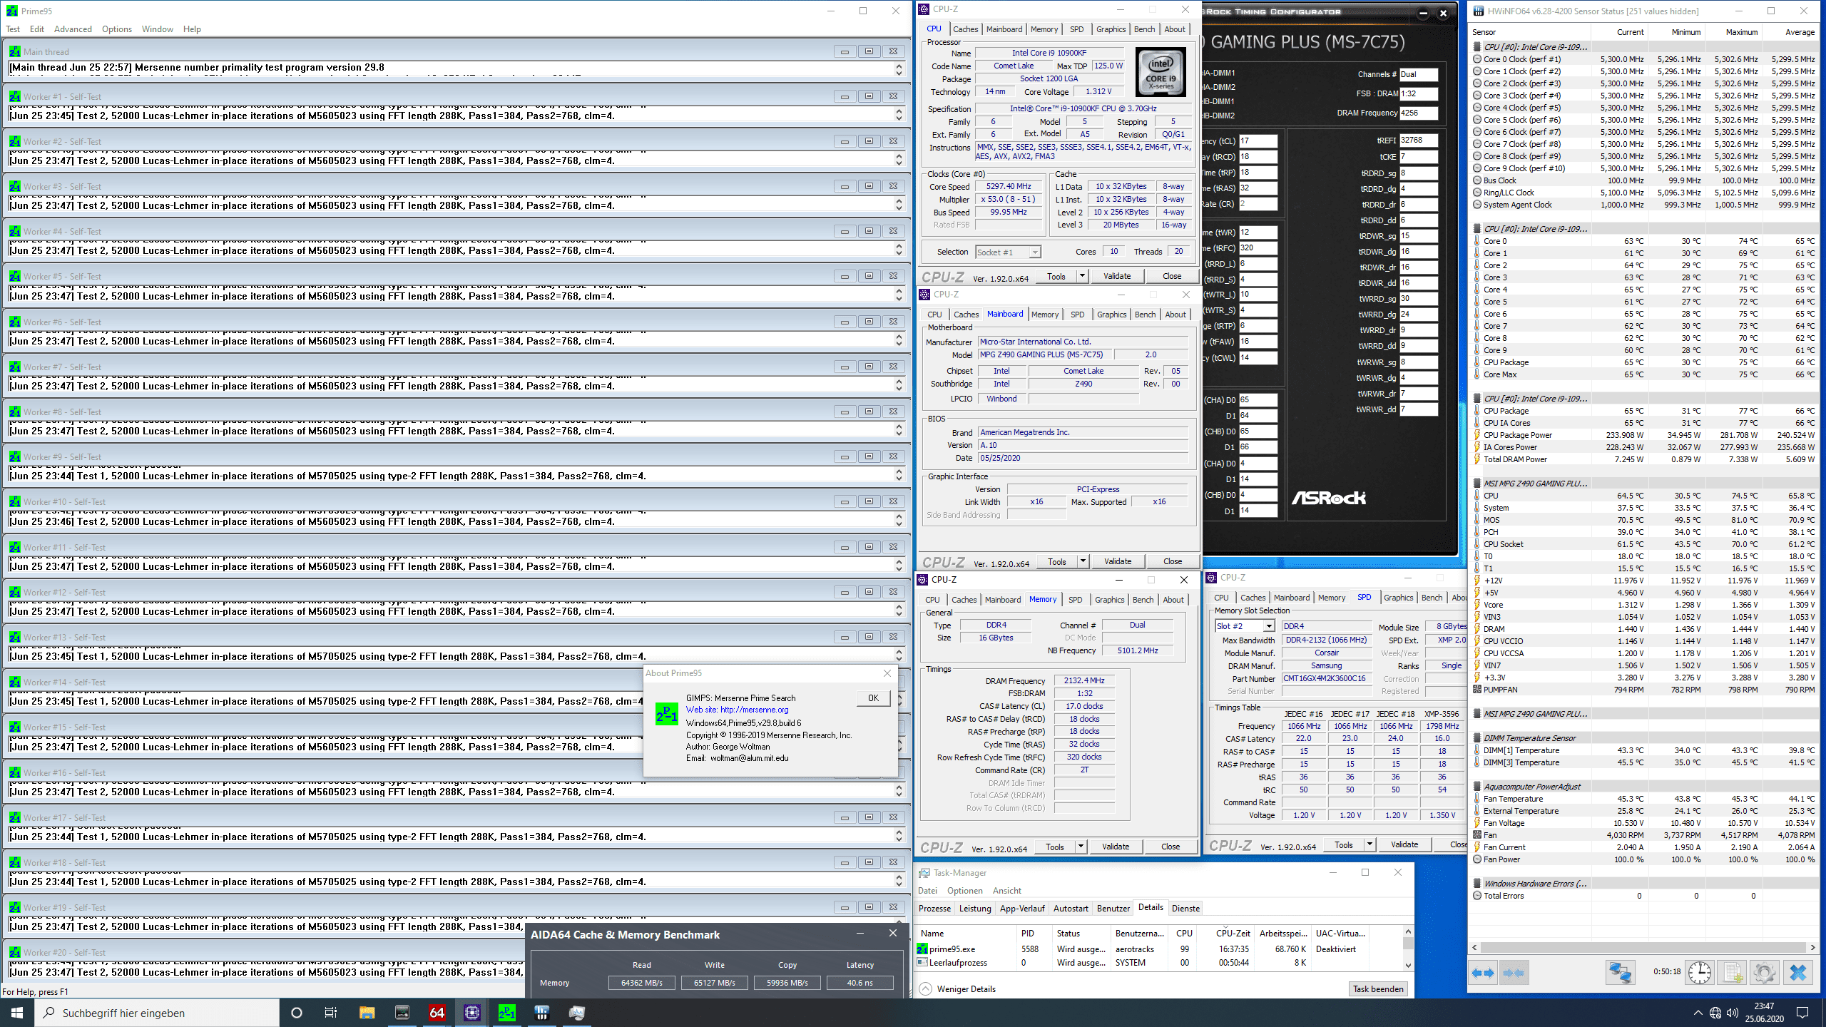Click Task-Manager process list scrollbar down arrow
The image size is (1826, 1027).
1408,965
